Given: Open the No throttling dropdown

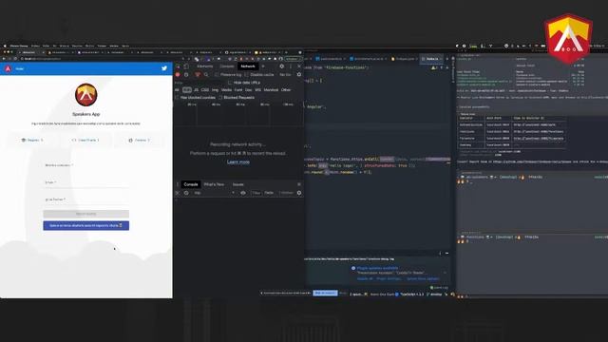Looking at the screenshot, I should [286, 74].
